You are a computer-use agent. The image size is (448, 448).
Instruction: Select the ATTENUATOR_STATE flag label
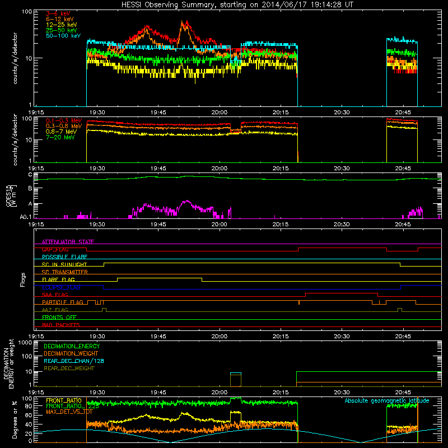point(68,242)
